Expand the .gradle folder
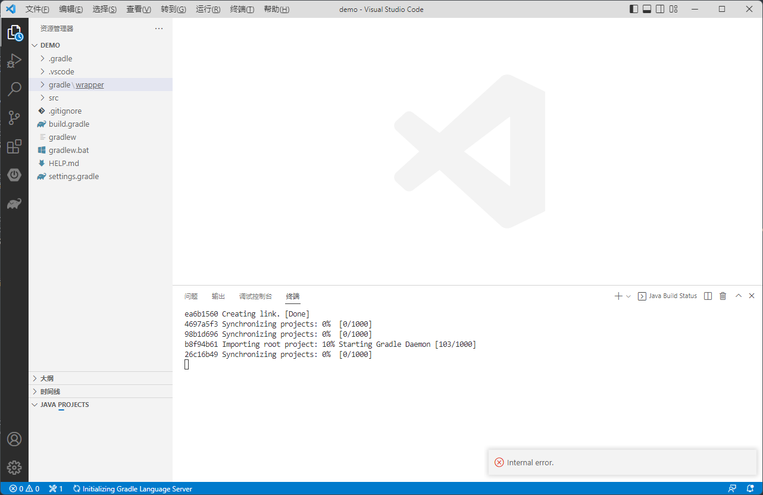 click(101, 58)
